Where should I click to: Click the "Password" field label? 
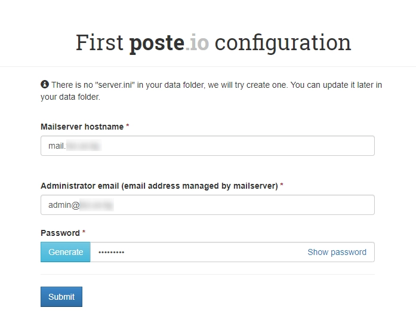(x=60, y=233)
